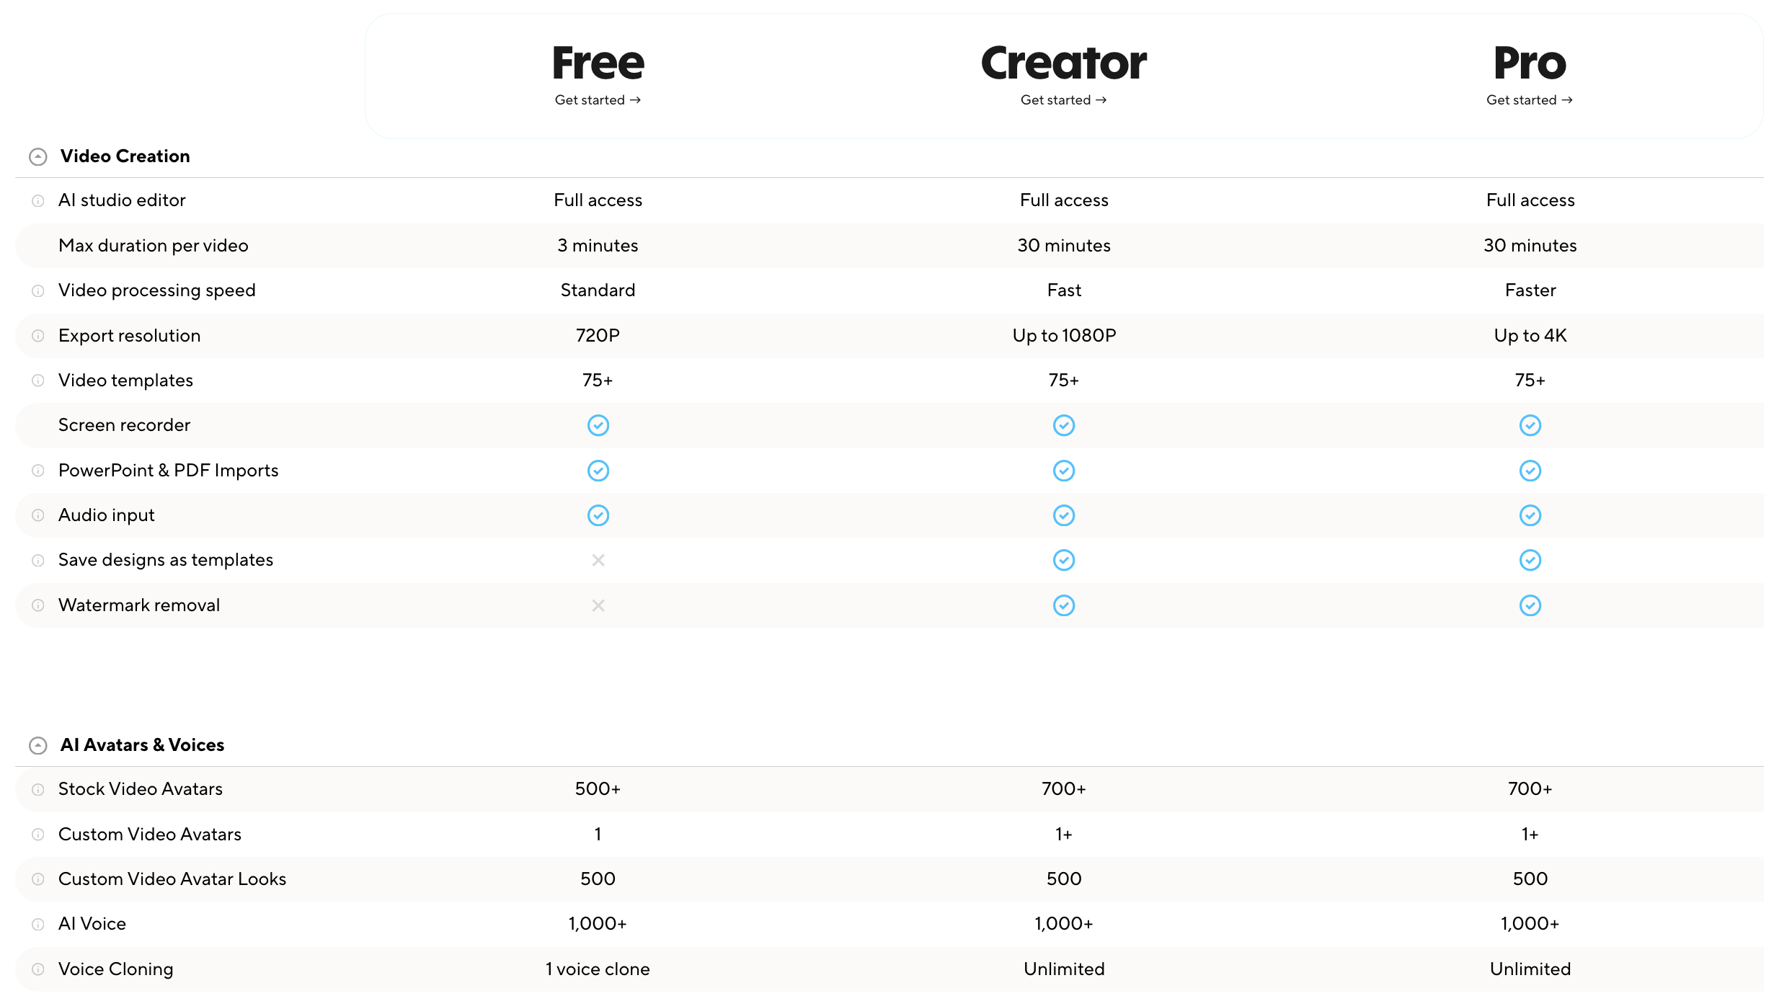This screenshot has height=996, width=1779.
Task: Click info icon beside Watermark removal
Action: point(38,605)
